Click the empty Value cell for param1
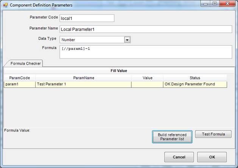Image resolution: width=238 pixels, height=168 pixels. pyautogui.click(x=147, y=84)
